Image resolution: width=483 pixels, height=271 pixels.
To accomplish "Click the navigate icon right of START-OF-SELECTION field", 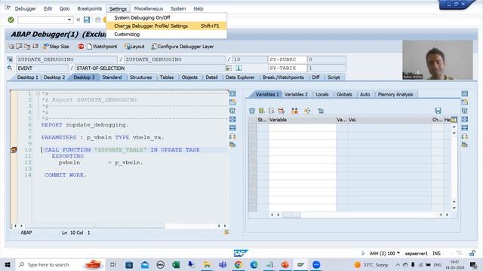I will tap(229, 68).
